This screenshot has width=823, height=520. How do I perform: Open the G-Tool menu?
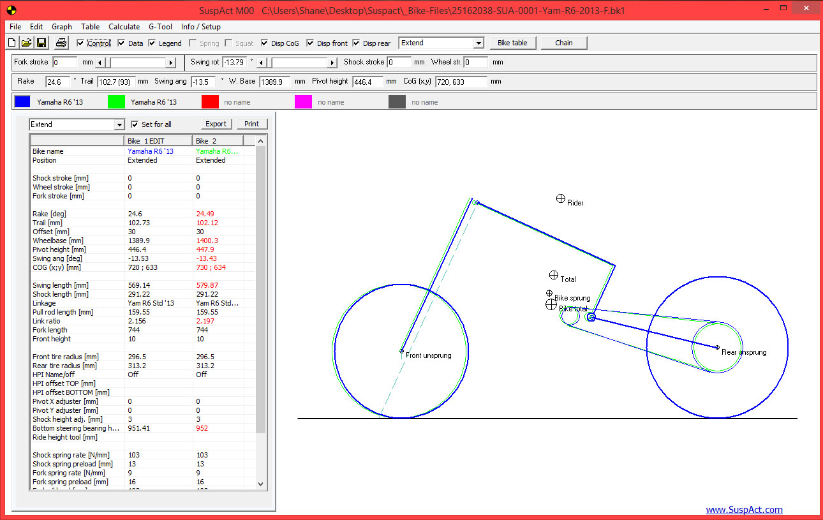pyautogui.click(x=160, y=27)
